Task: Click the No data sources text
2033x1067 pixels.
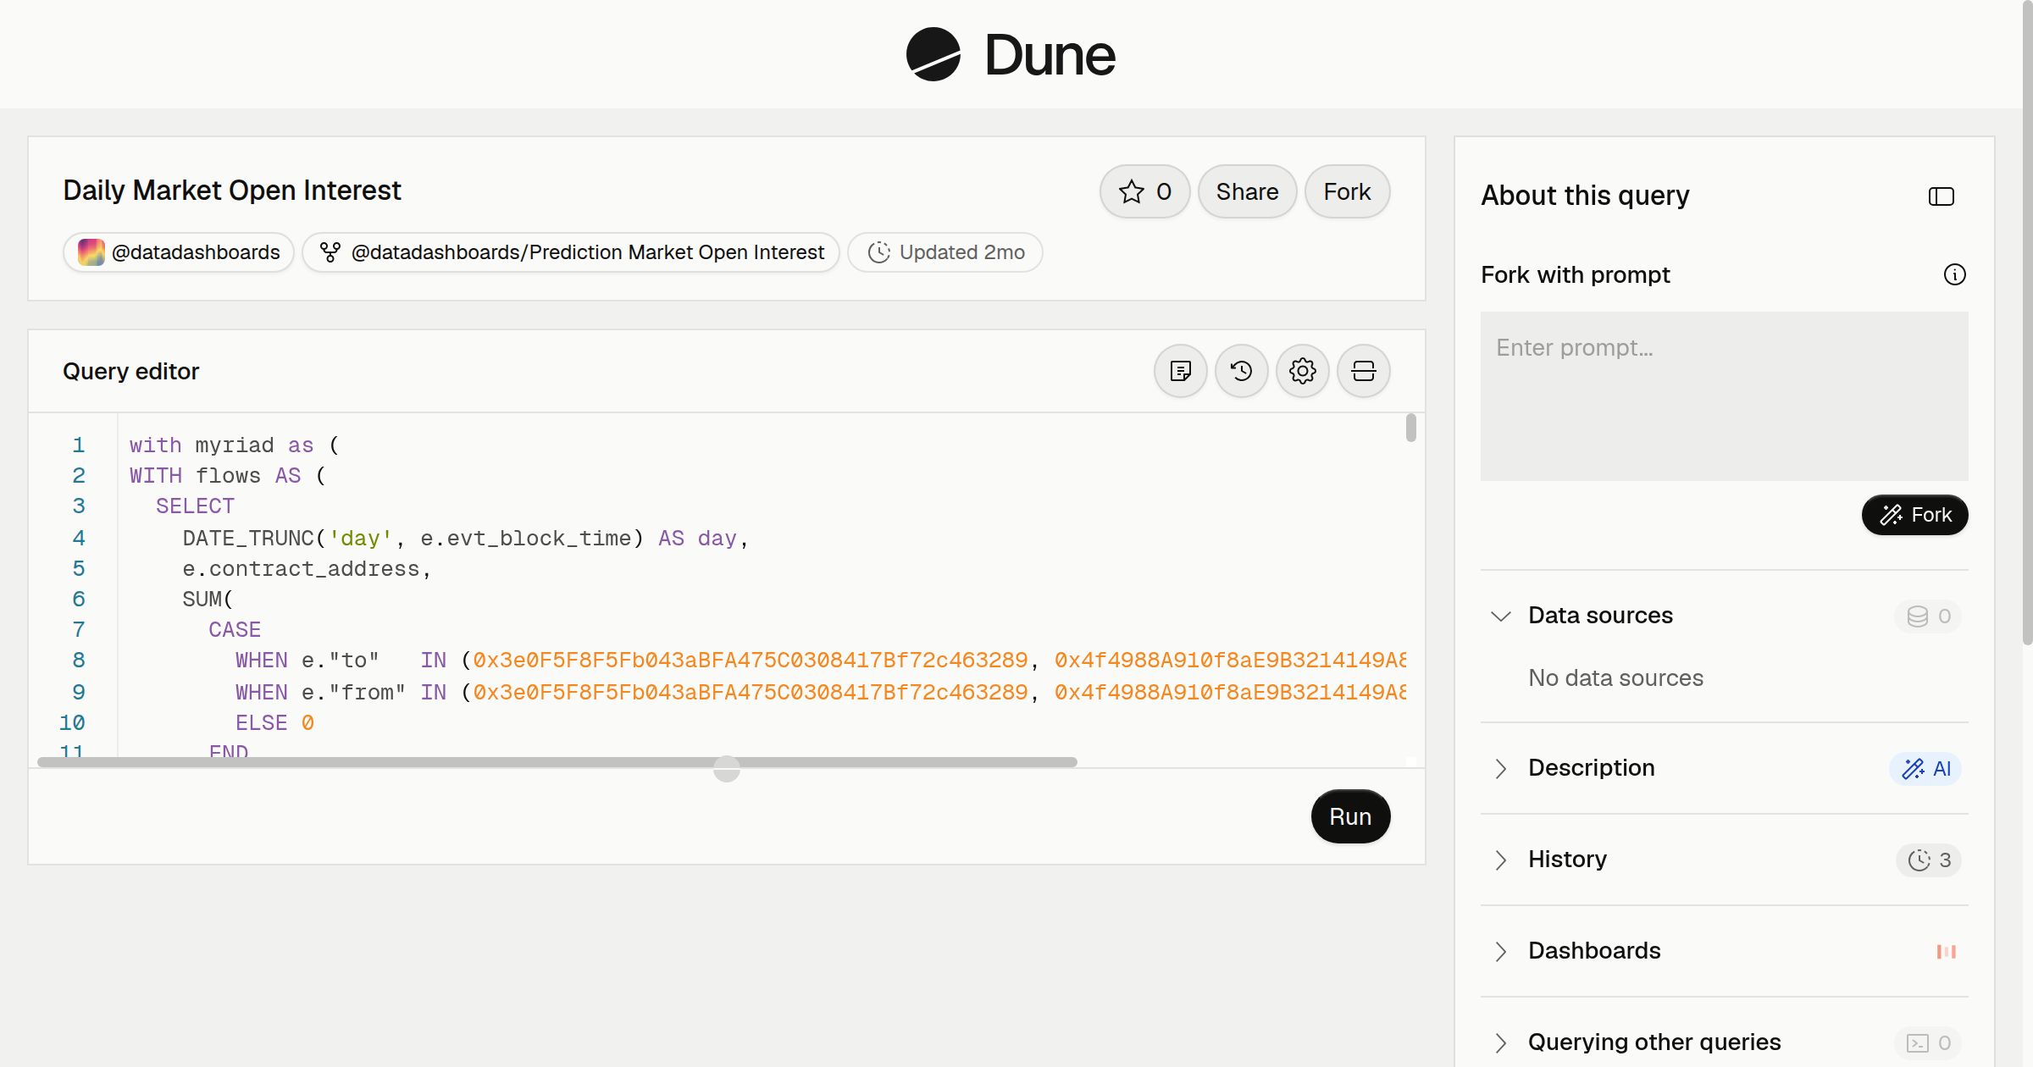Action: pyautogui.click(x=1615, y=677)
